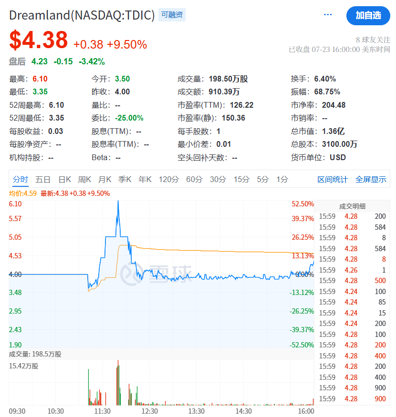Click the 货币单位 value USD
Image resolution: width=396 pixels, height=417 pixels.
[338, 157]
